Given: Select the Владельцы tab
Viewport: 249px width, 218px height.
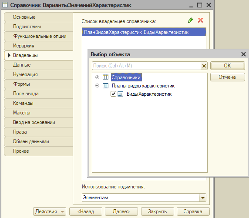Looking at the screenshot, I should (39, 55).
